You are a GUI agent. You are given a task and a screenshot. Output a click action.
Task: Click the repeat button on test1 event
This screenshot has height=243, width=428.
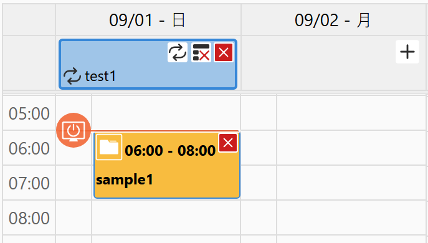click(x=178, y=52)
